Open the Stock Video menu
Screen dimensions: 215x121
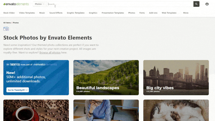[x=9, y=13]
